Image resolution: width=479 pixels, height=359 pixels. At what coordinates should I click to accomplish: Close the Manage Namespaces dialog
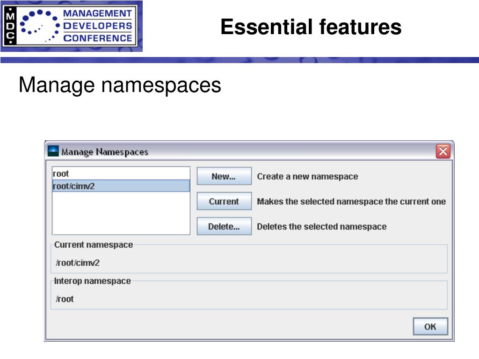[x=443, y=151]
